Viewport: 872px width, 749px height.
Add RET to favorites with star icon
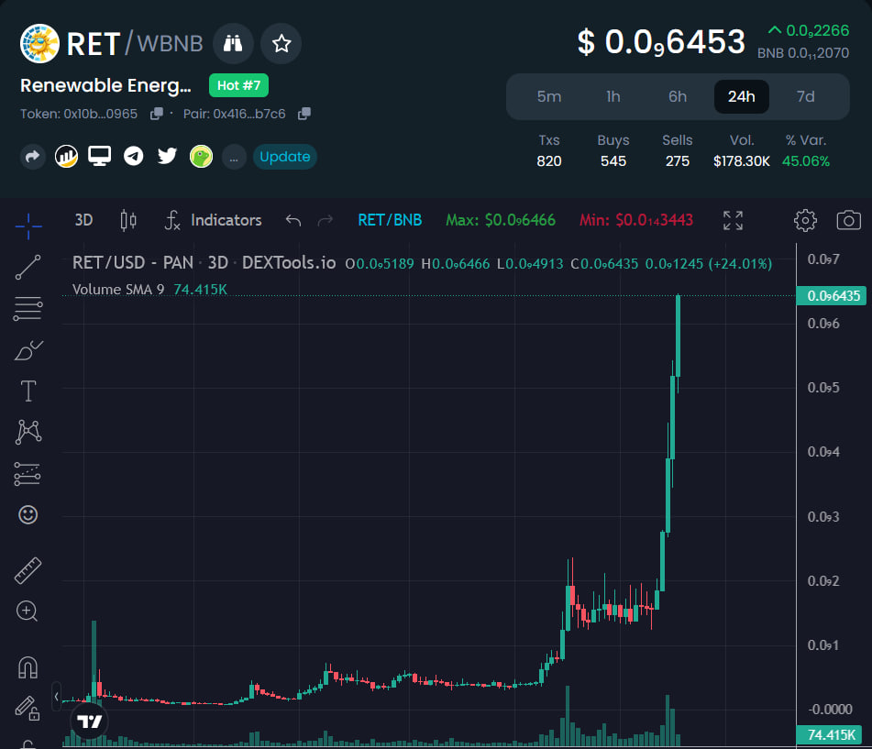(x=281, y=43)
